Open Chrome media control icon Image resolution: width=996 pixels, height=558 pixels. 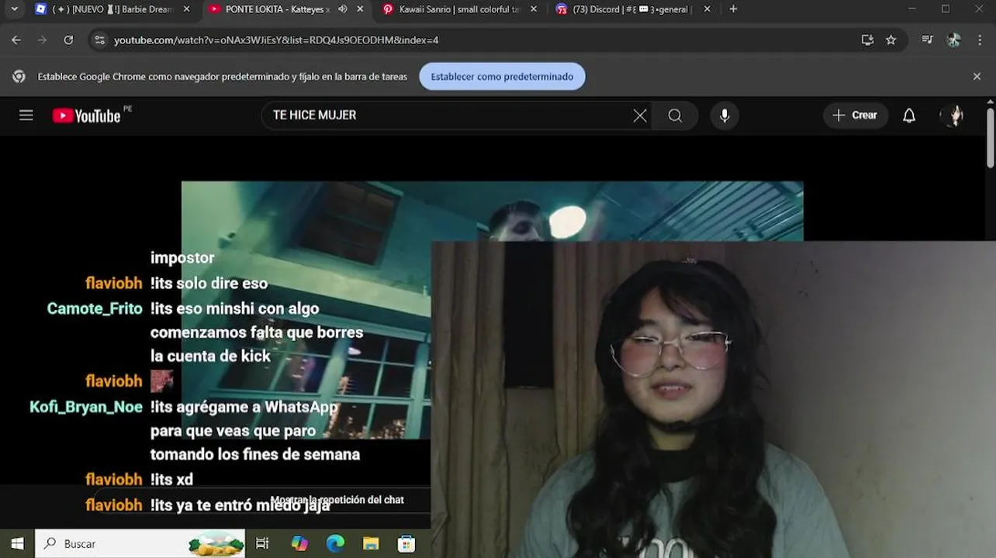[928, 40]
